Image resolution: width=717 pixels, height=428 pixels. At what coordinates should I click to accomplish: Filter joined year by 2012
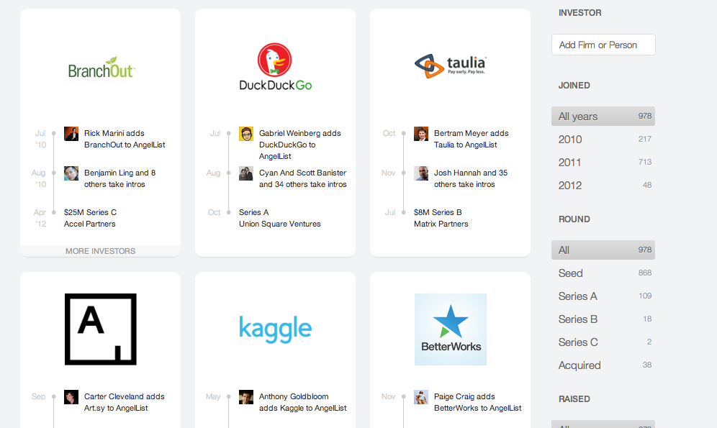click(x=603, y=185)
